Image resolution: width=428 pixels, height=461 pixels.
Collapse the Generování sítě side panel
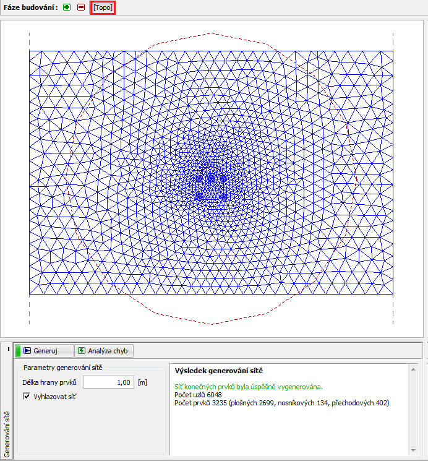(x=9, y=349)
